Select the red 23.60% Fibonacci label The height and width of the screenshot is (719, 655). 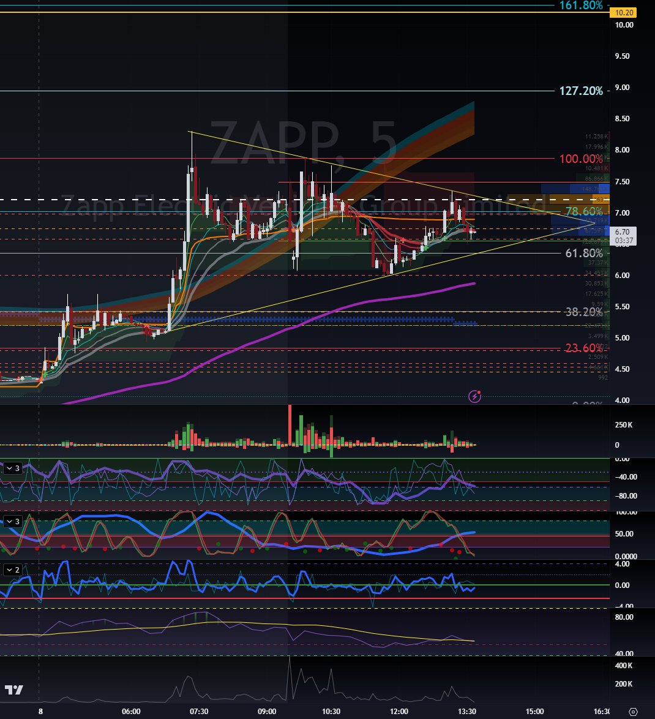pyautogui.click(x=583, y=348)
